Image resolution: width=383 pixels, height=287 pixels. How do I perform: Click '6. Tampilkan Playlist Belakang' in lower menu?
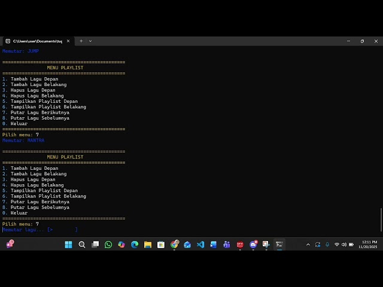click(x=44, y=196)
